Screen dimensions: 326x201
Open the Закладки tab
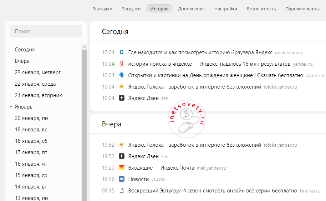click(x=102, y=9)
